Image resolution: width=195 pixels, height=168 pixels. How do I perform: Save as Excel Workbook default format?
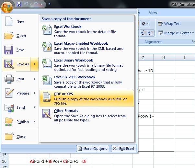(87, 31)
